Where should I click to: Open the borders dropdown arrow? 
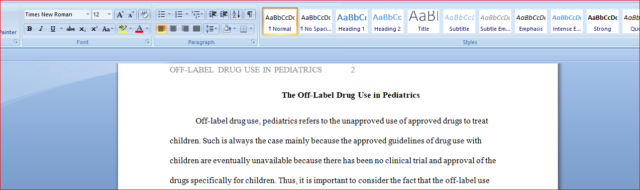[250, 29]
